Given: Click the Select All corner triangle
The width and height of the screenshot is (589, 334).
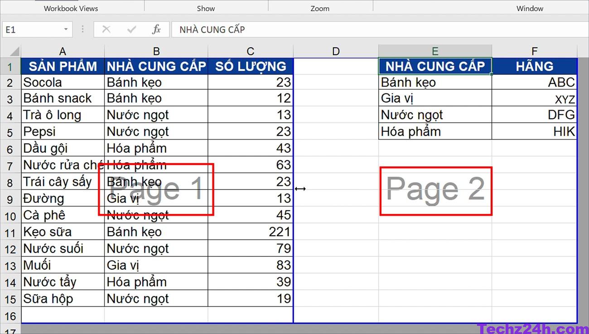Looking at the screenshot, I should (14, 51).
